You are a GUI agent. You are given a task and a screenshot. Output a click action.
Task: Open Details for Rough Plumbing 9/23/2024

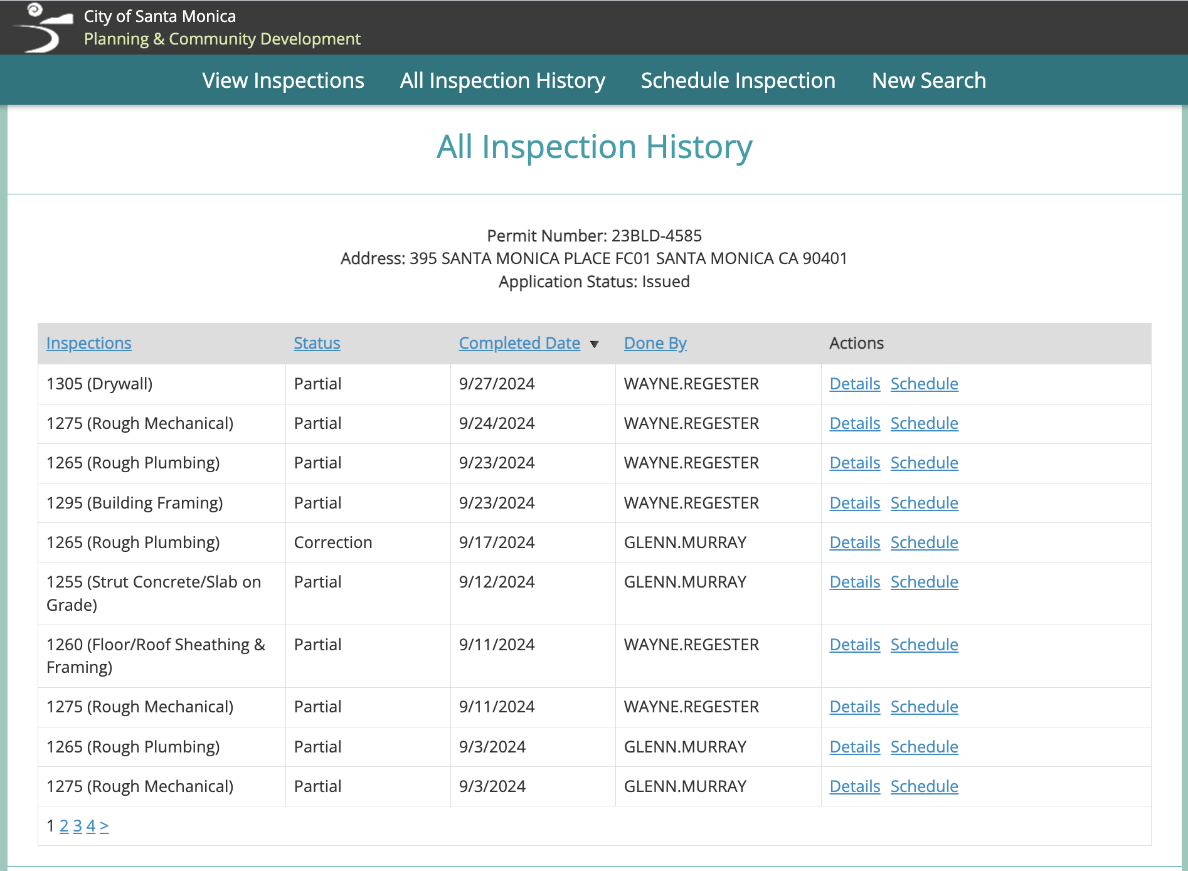(854, 463)
